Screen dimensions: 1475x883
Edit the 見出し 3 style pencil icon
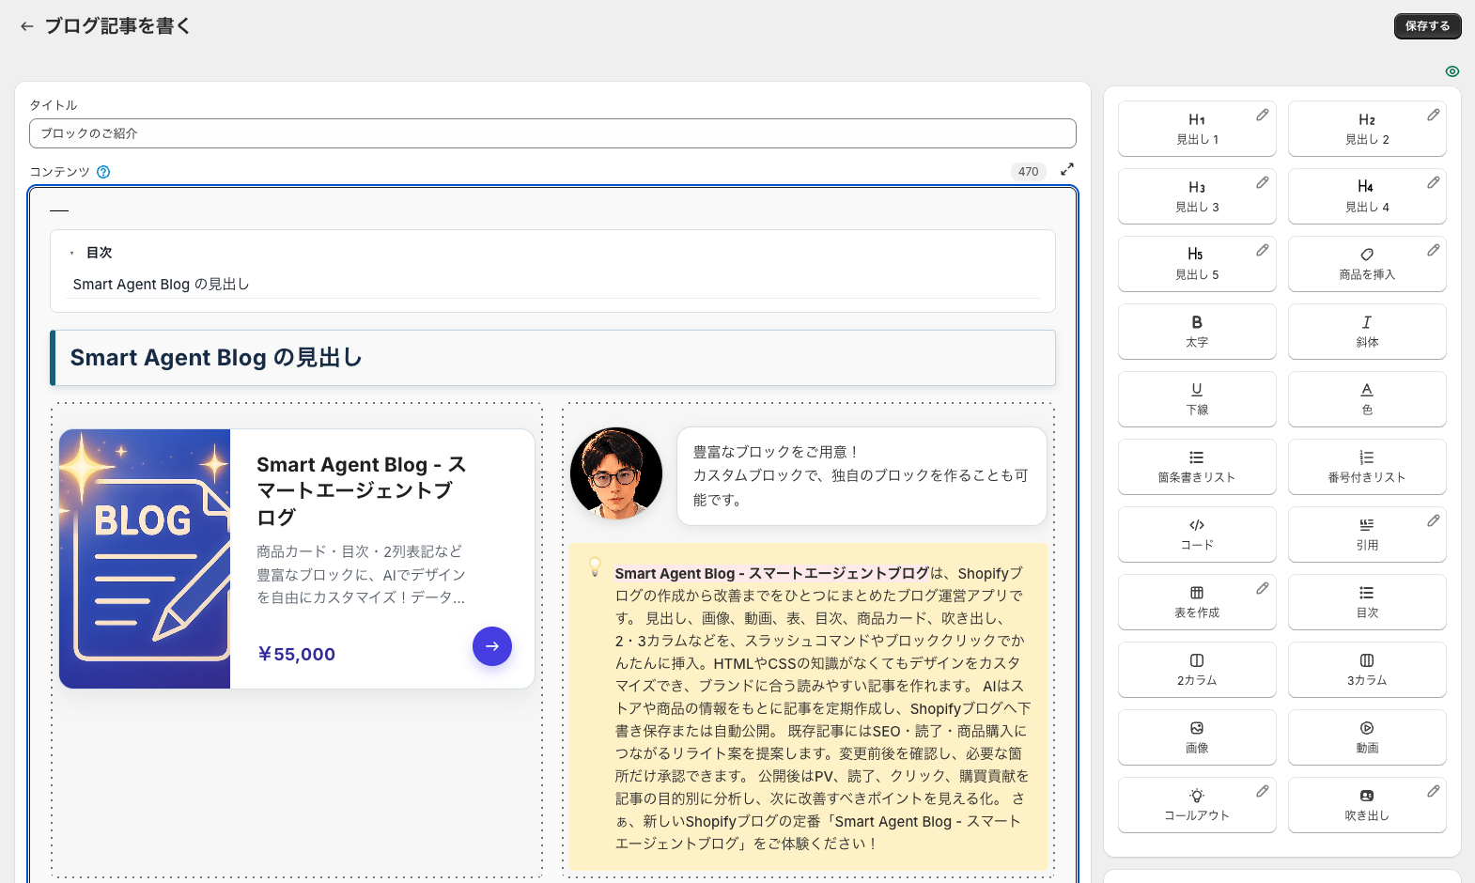(1263, 182)
